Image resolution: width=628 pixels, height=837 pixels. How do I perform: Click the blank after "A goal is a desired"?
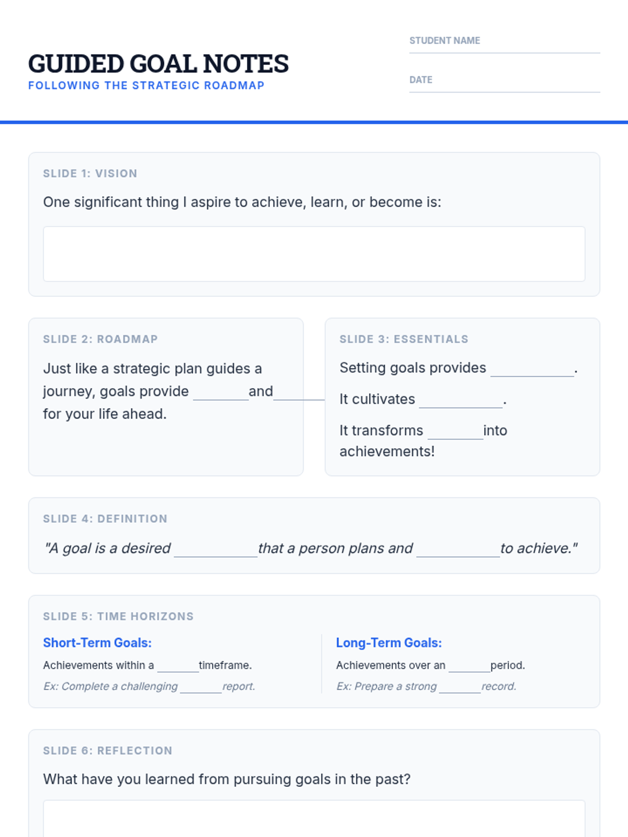(x=216, y=550)
